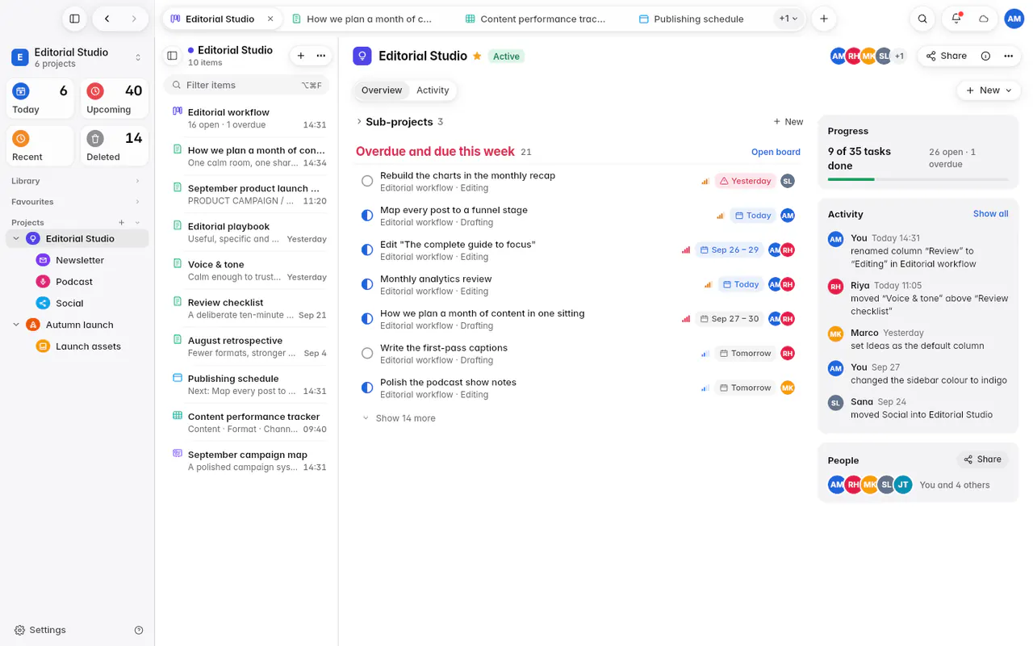Open more options in items list header
This screenshot has width=1033, height=646.
tap(321, 56)
